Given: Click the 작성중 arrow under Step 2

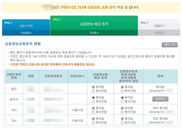Looking at the screenshot, I should pos(94,33).
